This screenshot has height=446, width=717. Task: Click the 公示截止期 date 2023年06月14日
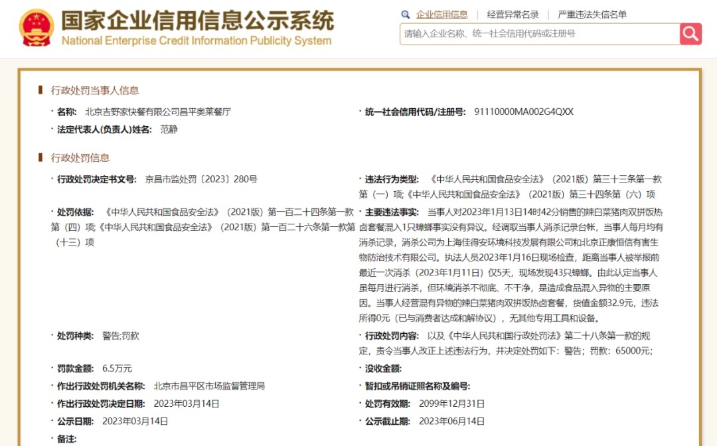coord(451,421)
